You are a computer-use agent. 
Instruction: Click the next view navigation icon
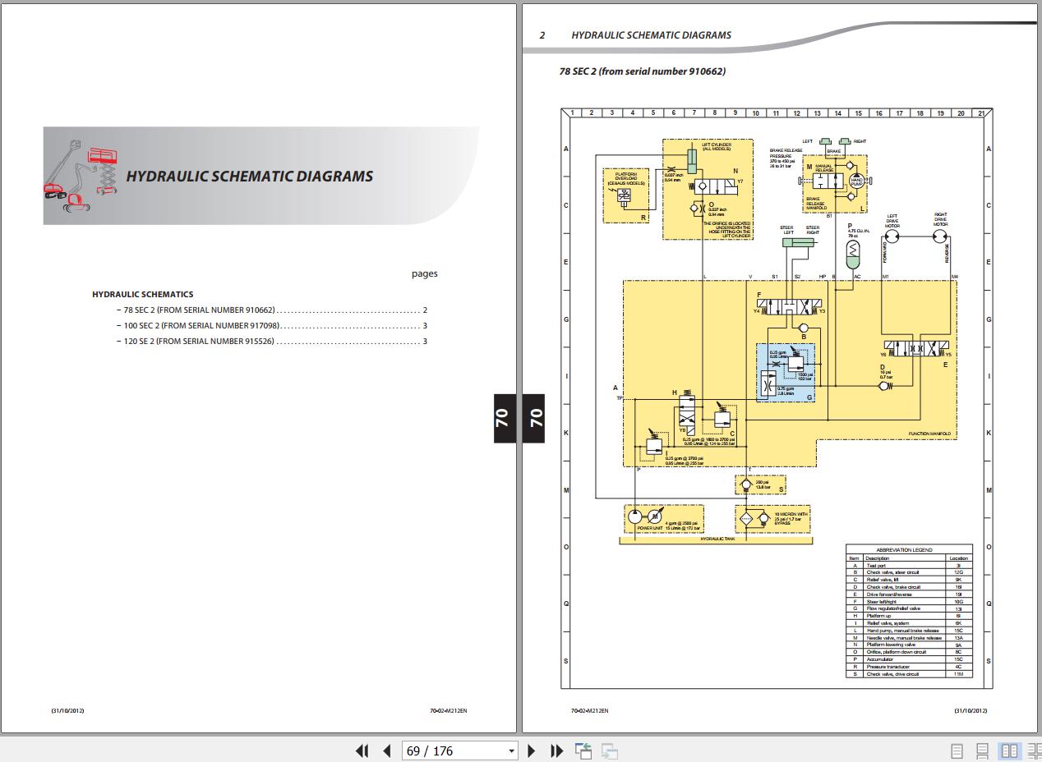point(610,751)
